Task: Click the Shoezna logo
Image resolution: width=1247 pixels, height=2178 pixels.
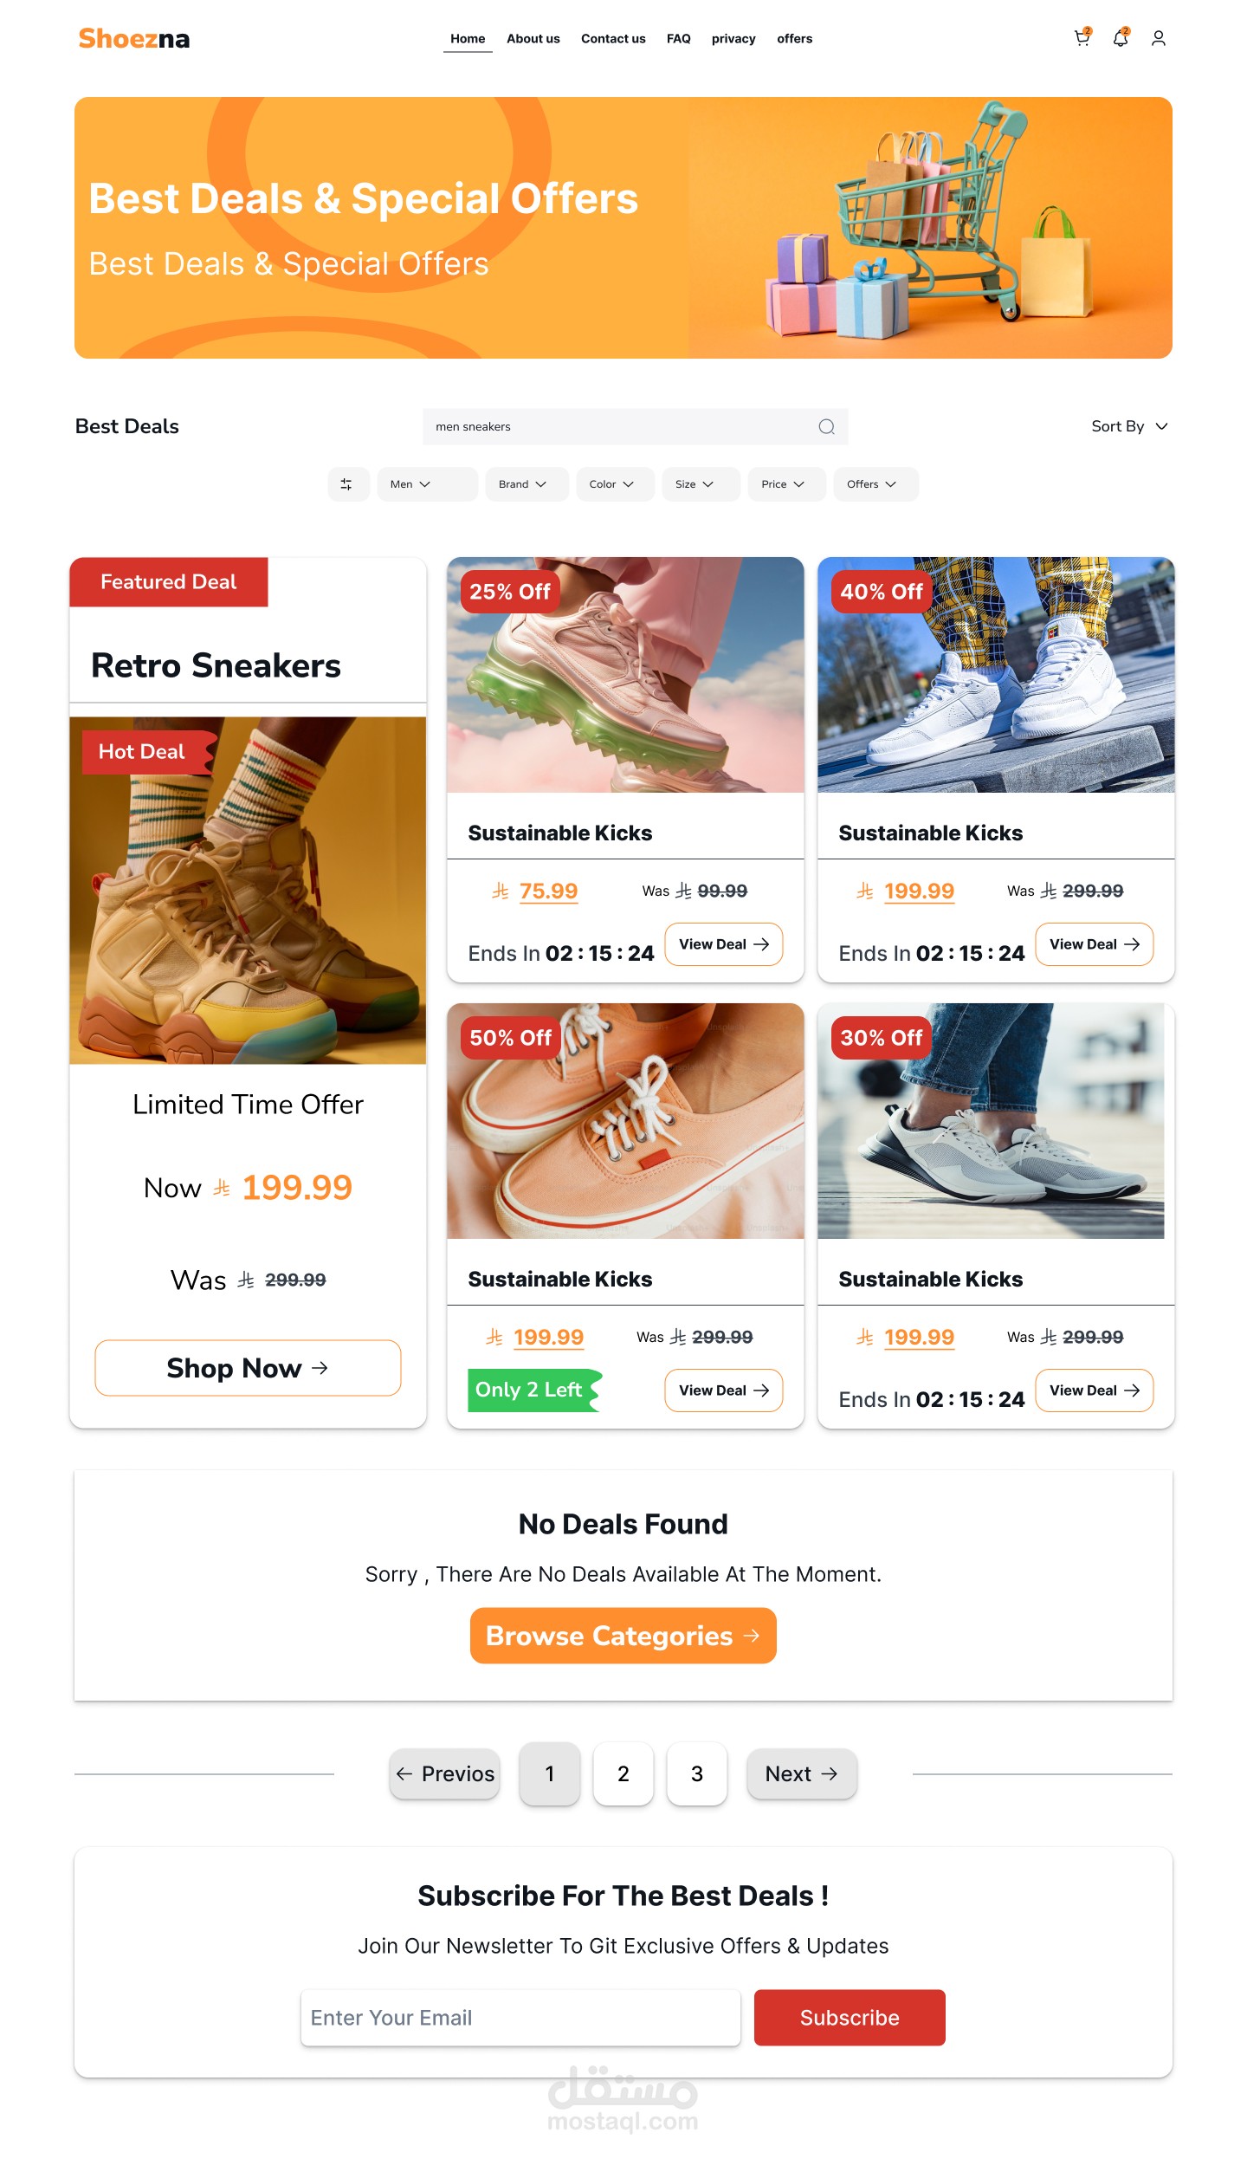Action: [134, 38]
